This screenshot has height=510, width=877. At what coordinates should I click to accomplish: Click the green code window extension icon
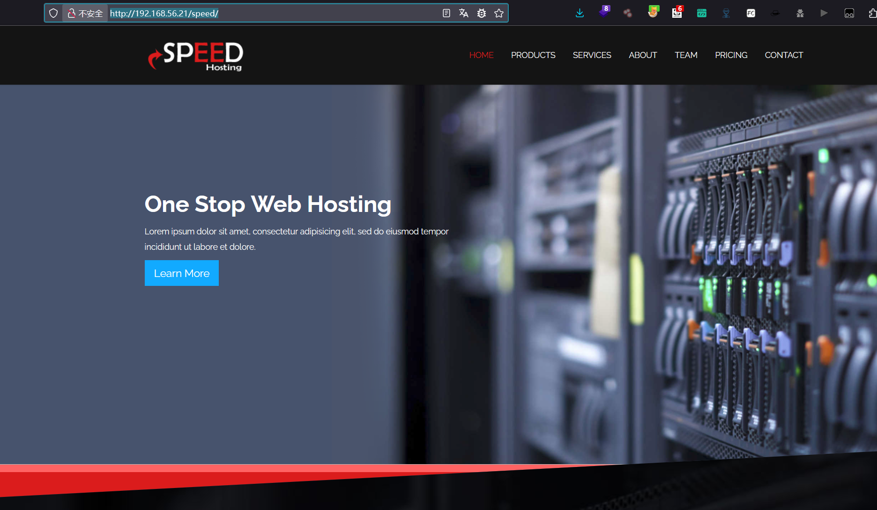pyautogui.click(x=701, y=13)
